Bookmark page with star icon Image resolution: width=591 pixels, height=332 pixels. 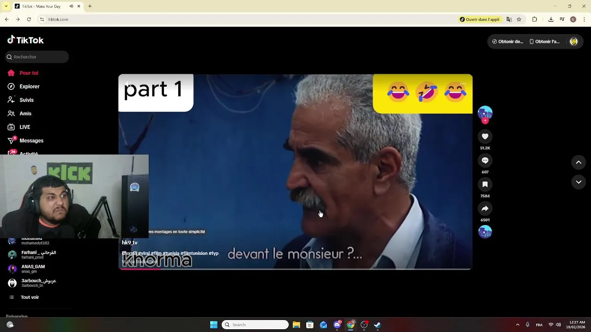point(519,19)
